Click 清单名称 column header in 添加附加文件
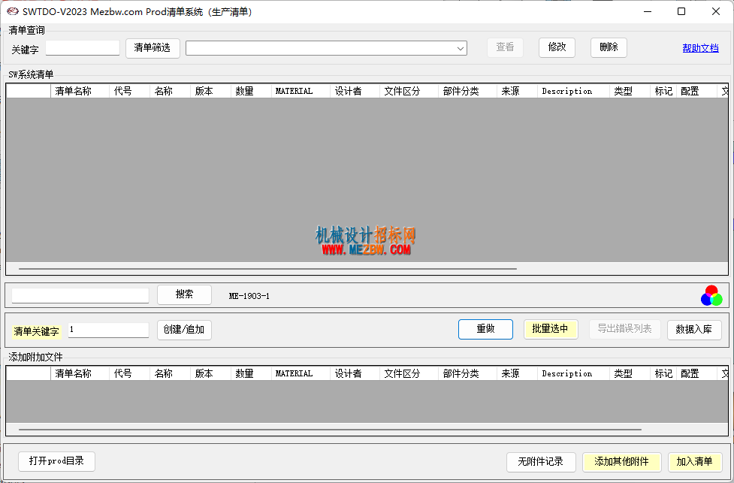This screenshot has width=734, height=483. (80, 373)
